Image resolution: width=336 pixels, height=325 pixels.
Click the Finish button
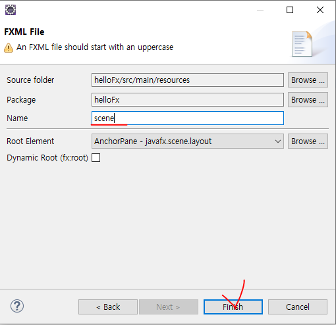(x=233, y=307)
